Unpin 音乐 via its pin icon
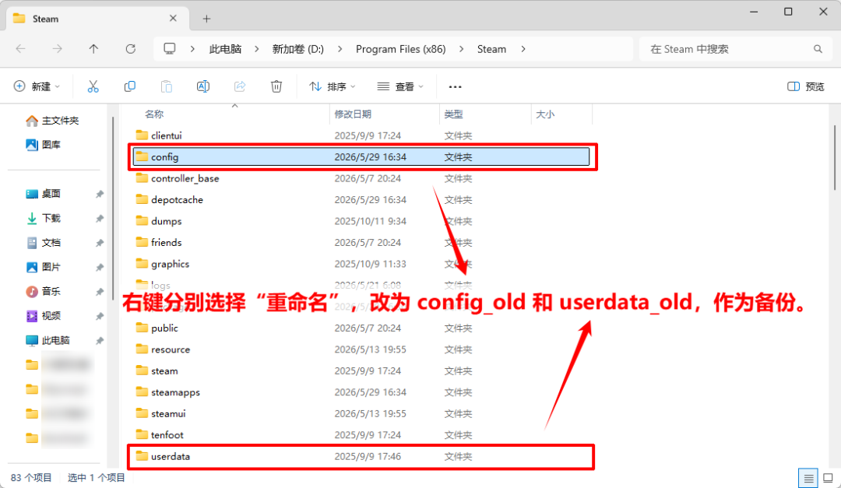The height and width of the screenshot is (488, 841). [x=100, y=292]
